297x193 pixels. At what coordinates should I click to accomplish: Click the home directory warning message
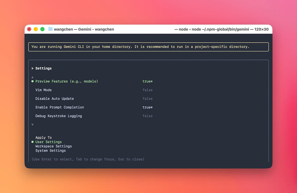(x=140, y=47)
